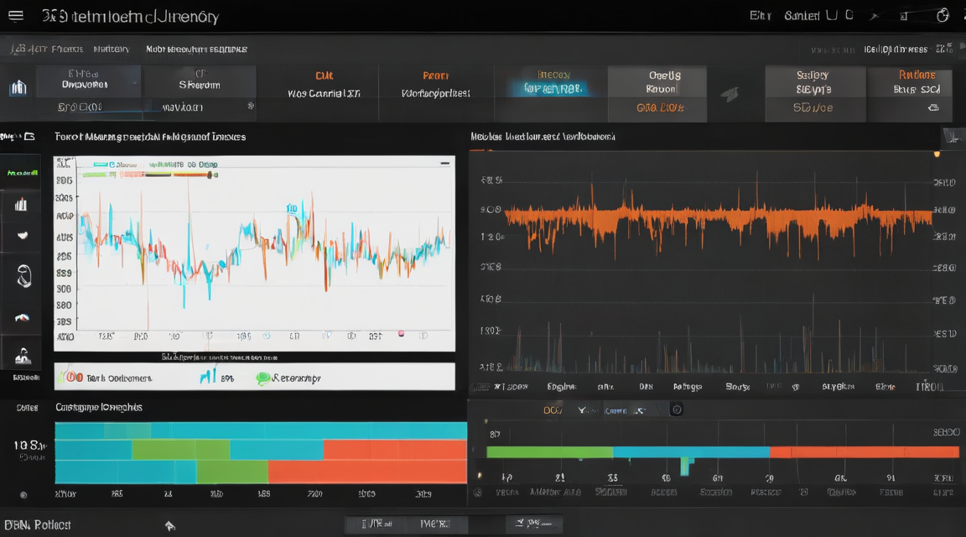The image size is (966, 537).
Task: Open the orange chart panel's corner options button
Action: pyautogui.click(x=953, y=137)
